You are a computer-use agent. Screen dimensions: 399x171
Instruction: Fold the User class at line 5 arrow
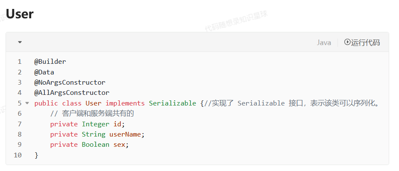coord(27,103)
